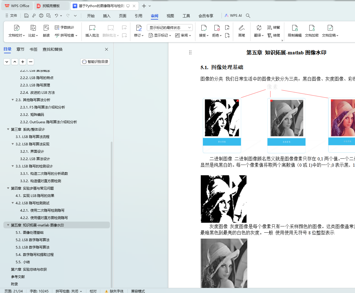This screenshot has width=355, height=293.
Task: Click the promote level up-arrow button
Action: tap(15, 62)
